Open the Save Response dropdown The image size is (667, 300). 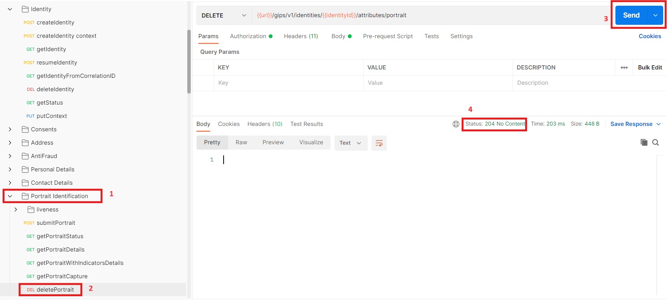point(636,124)
